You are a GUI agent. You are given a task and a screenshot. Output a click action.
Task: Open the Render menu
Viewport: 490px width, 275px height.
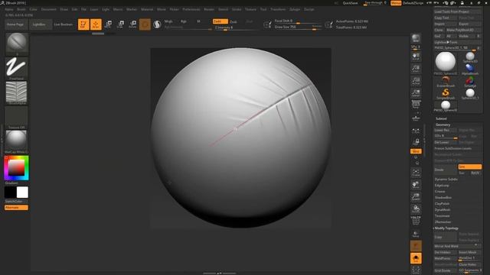209,9
